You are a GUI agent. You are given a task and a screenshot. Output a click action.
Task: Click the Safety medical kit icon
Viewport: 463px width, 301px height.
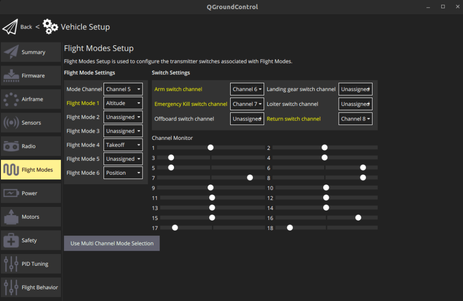click(x=11, y=241)
